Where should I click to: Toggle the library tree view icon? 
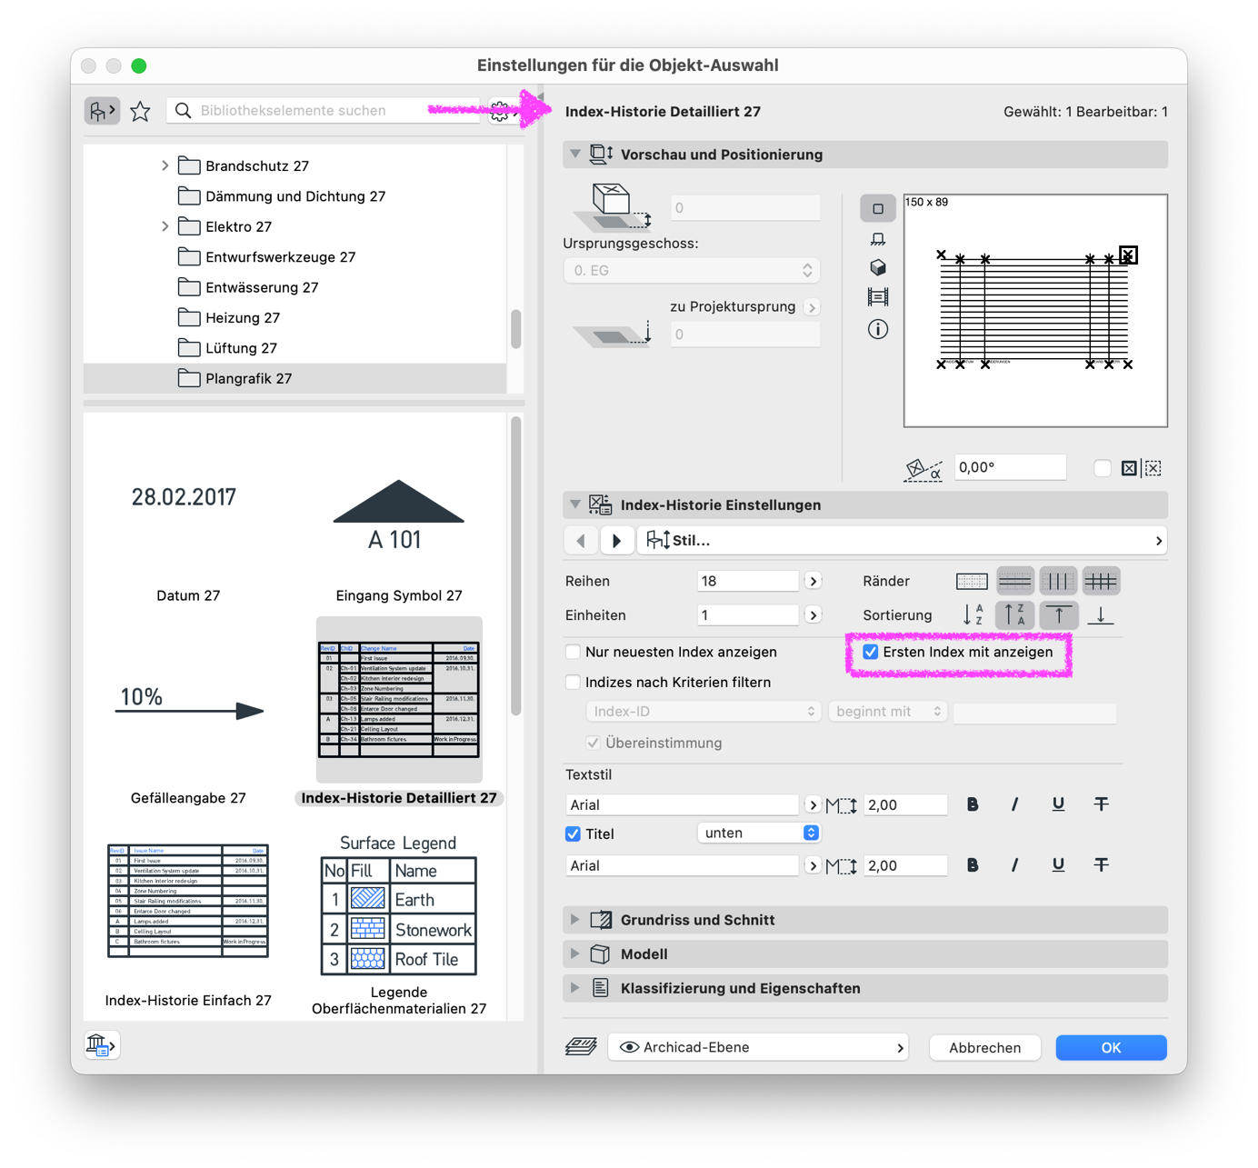click(x=102, y=111)
